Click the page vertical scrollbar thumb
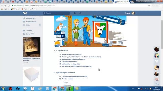163x91 pixels. coord(162,34)
